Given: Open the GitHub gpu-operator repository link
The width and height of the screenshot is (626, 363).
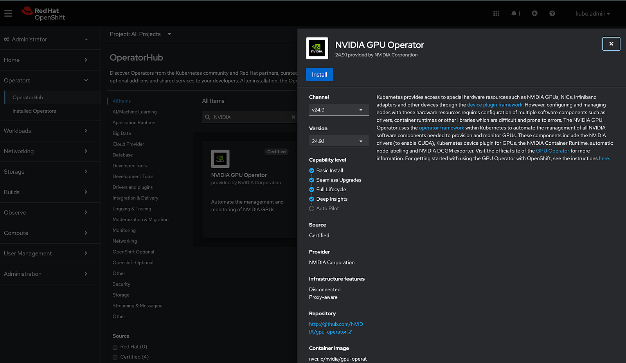Looking at the screenshot, I should [336, 328].
